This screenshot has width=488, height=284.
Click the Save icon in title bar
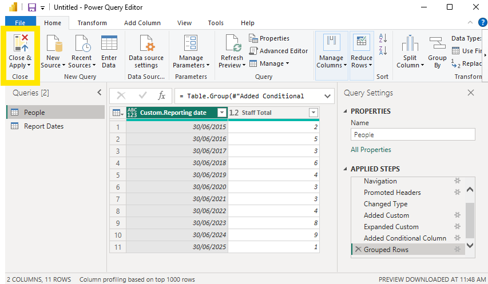coord(31,7)
